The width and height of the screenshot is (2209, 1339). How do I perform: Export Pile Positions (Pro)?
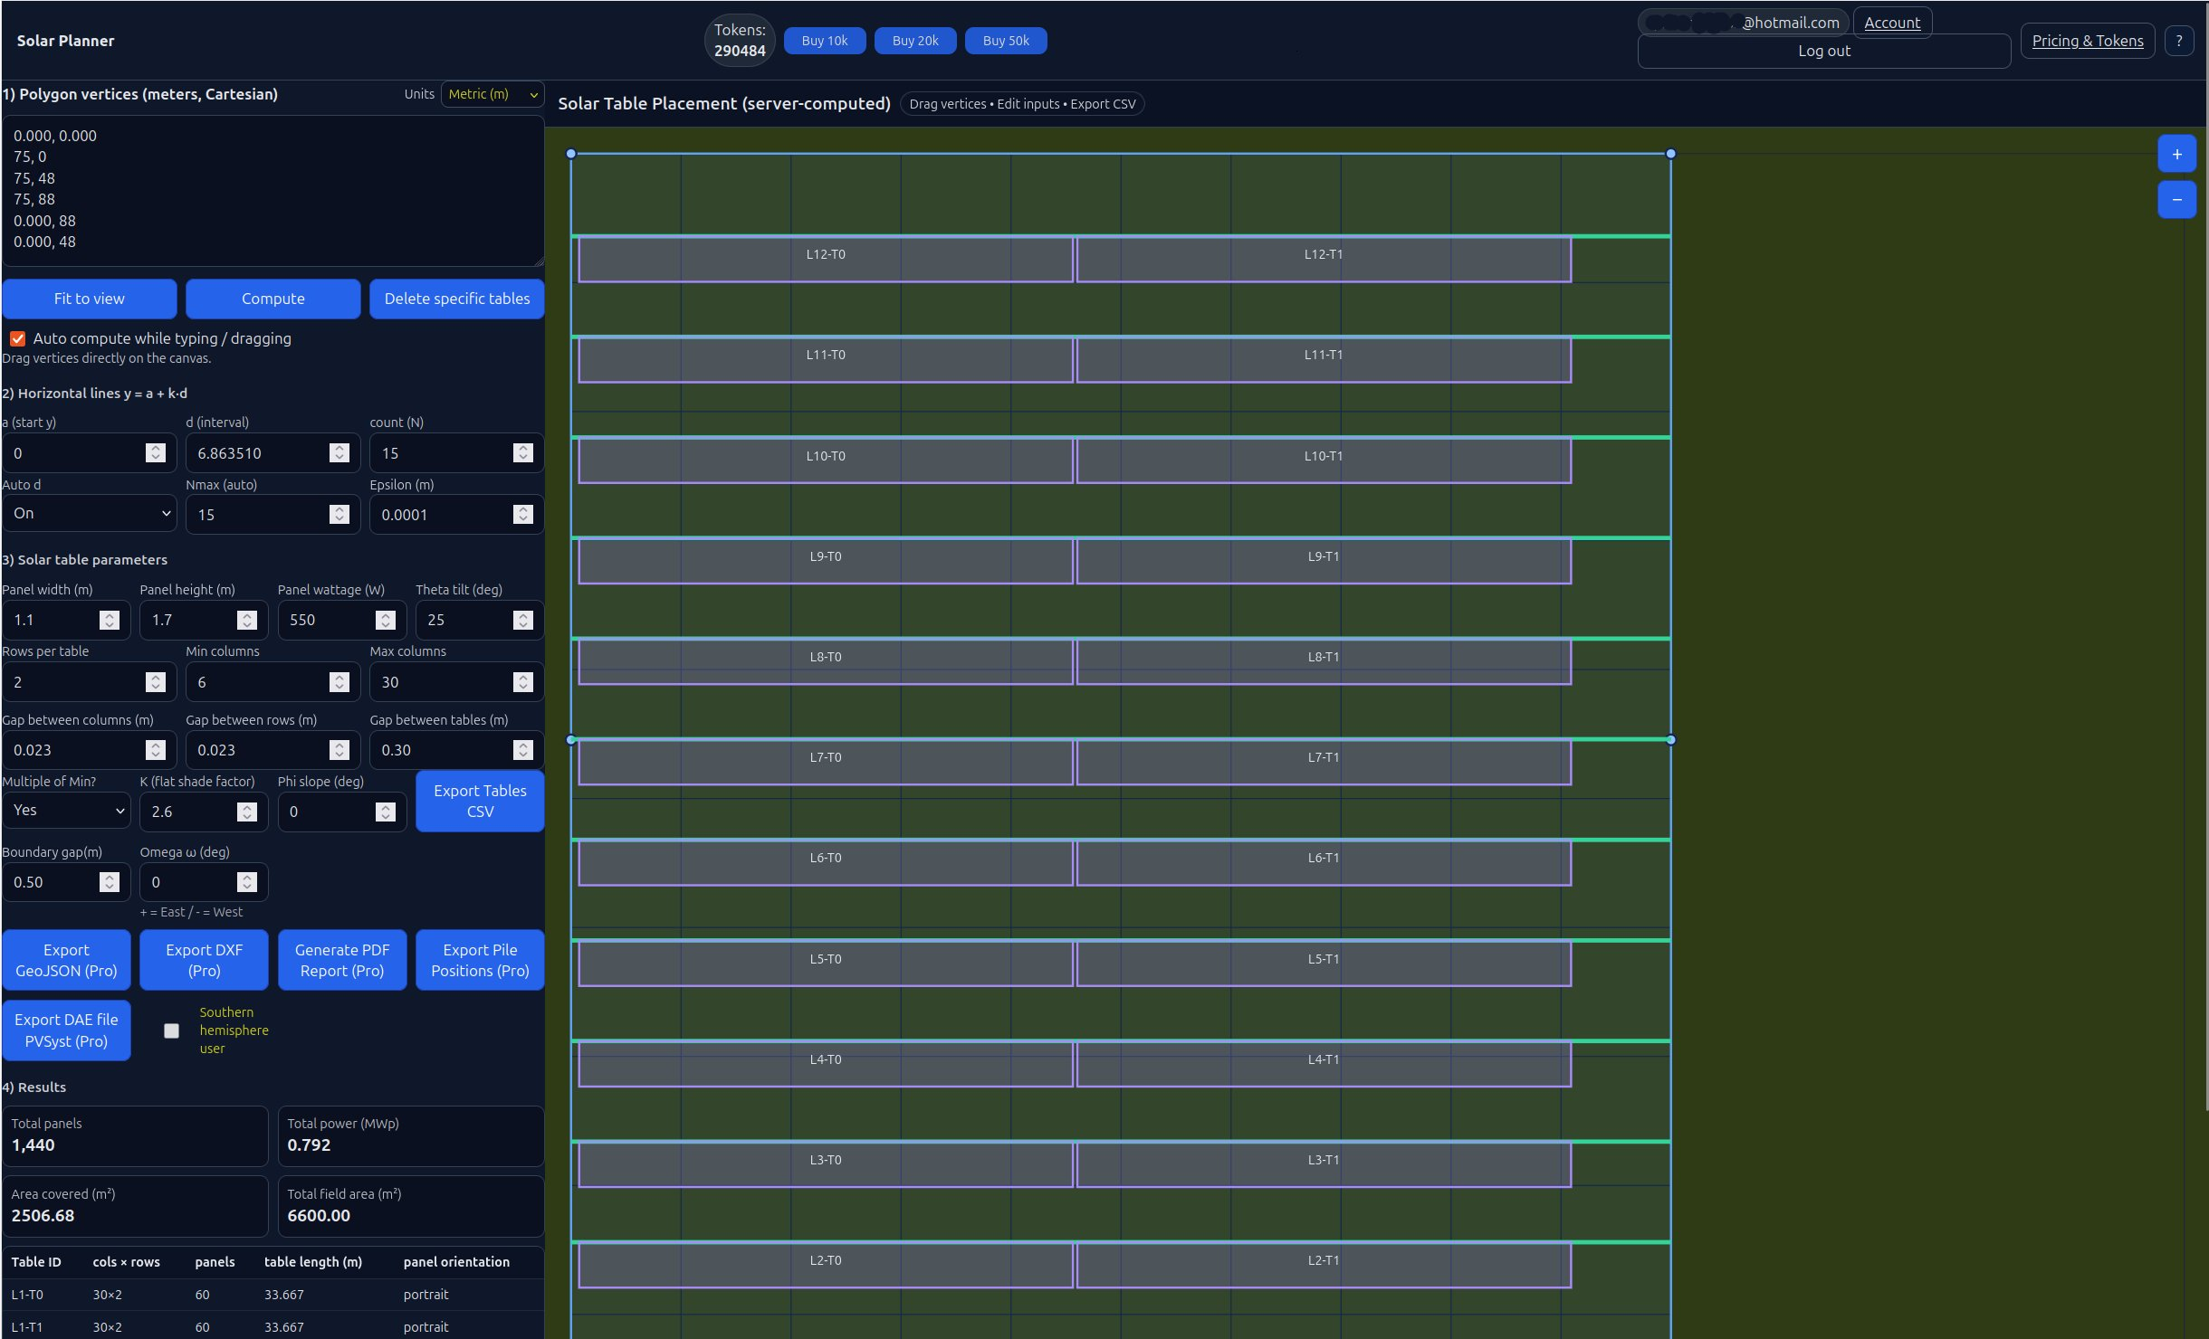click(480, 960)
